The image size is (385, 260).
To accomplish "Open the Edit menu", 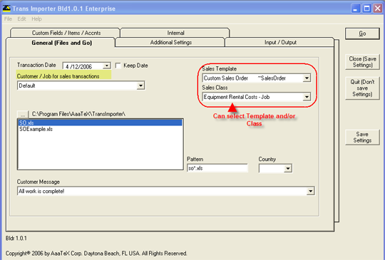I will (x=21, y=19).
